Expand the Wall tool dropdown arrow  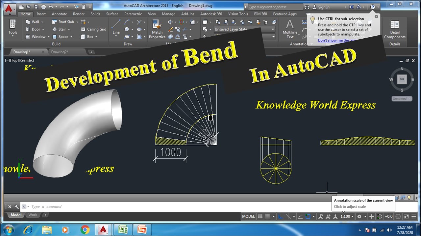click(42, 22)
